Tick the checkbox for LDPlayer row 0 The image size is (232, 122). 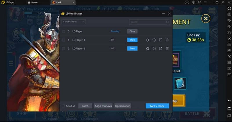64,31
